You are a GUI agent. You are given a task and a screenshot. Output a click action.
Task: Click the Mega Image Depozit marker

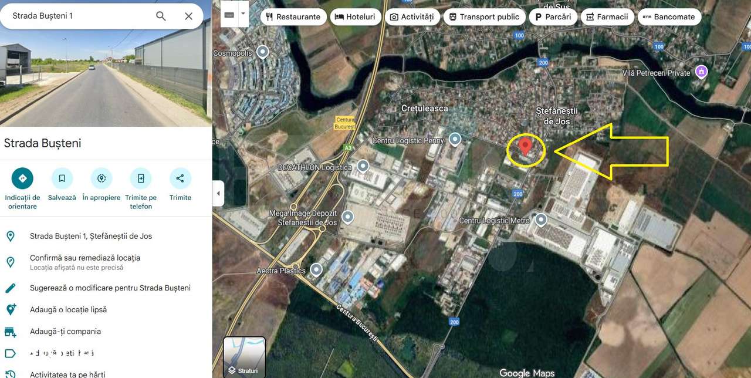[x=347, y=217]
